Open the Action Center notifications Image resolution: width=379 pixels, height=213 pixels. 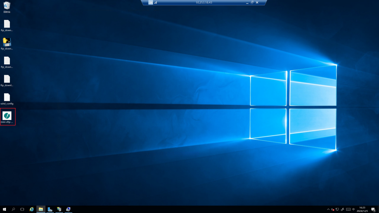373,209
